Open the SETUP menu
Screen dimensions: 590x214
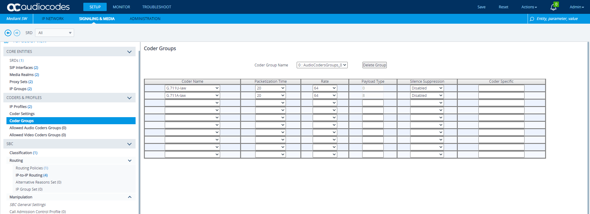(95, 7)
